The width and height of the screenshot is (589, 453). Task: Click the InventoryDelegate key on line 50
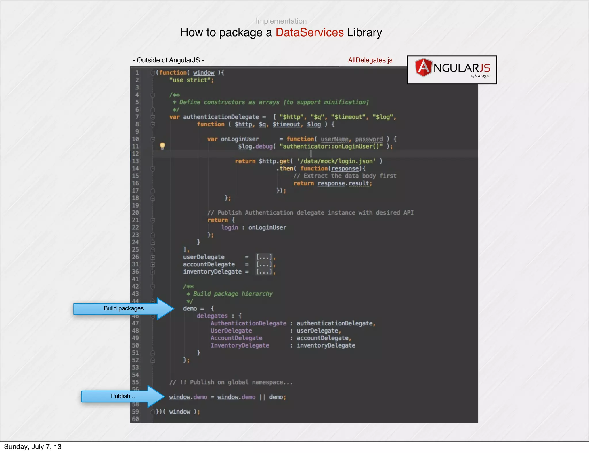point(240,345)
